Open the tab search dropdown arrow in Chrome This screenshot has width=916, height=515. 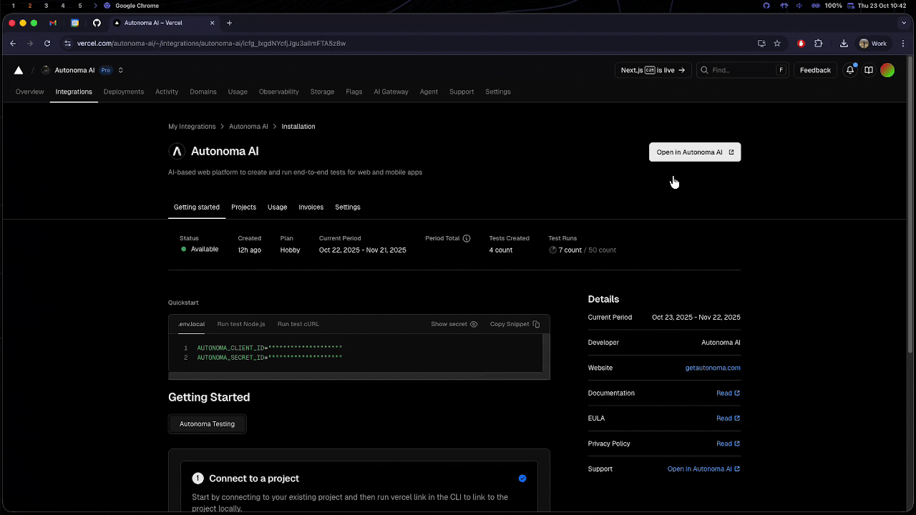pyautogui.click(x=904, y=23)
